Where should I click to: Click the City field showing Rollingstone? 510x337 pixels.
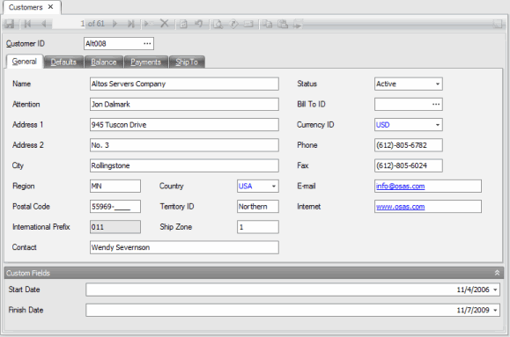point(184,165)
